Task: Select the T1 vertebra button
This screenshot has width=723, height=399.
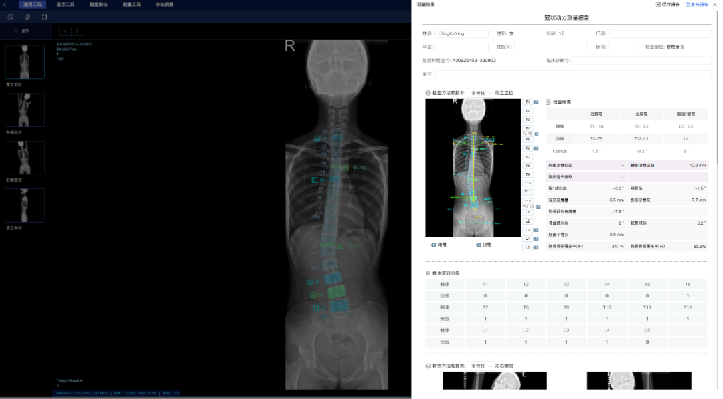Action: (x=528, y=102)
